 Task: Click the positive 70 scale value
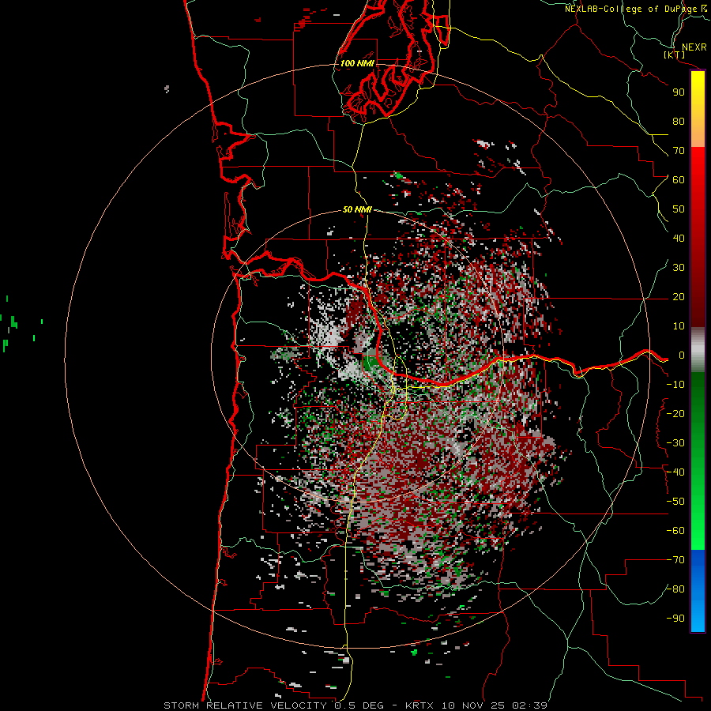679,151
